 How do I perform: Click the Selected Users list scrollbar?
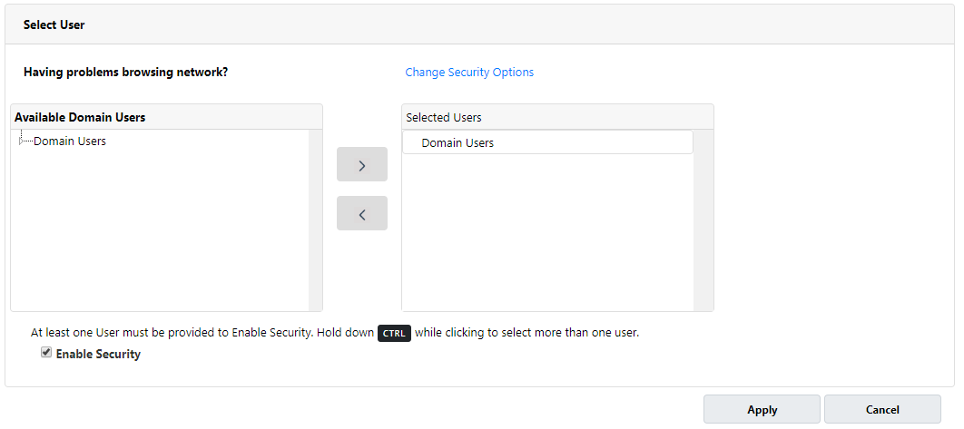tap(703, 220)
